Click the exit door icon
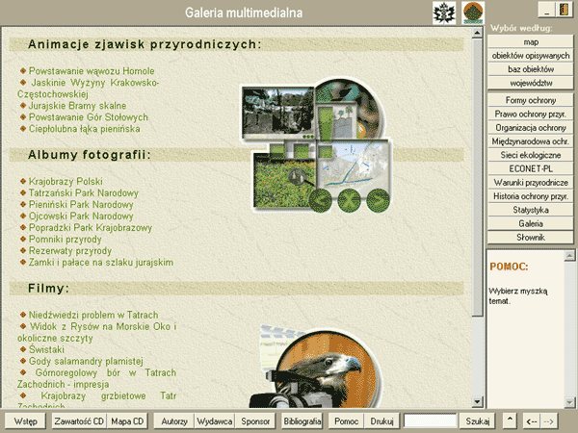The image size is (578, 433). [x=562, y=10]
